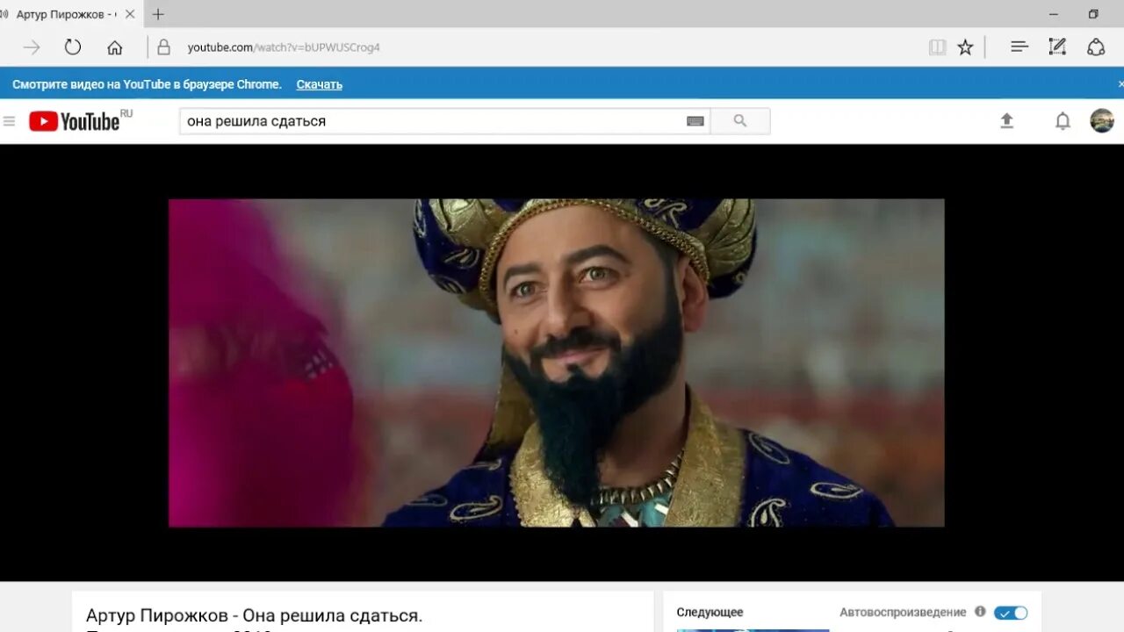Open the browser Hub with the lines icon
Viewport: 1124px width, 632px height.
[1019, 47]
